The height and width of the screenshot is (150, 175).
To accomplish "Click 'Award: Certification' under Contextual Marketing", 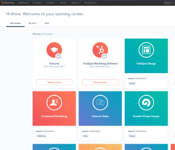I will [45, 131].
